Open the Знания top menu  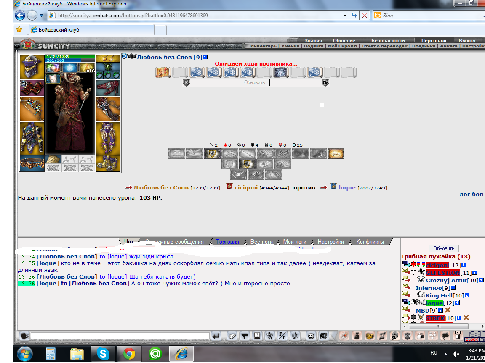313,40
